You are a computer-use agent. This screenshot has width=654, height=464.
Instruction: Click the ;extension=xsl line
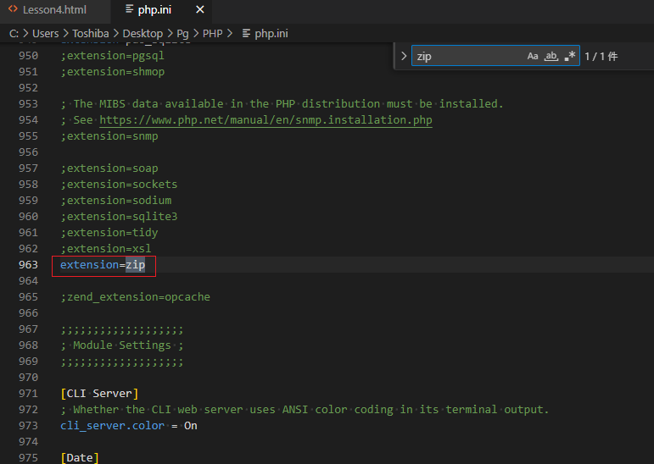point(106,249)
